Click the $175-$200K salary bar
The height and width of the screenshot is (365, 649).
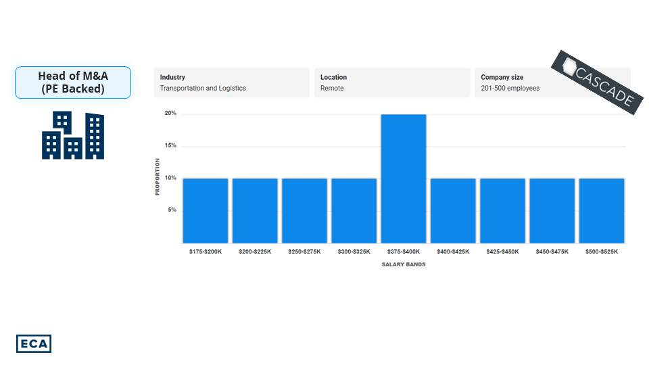[206, 210]
